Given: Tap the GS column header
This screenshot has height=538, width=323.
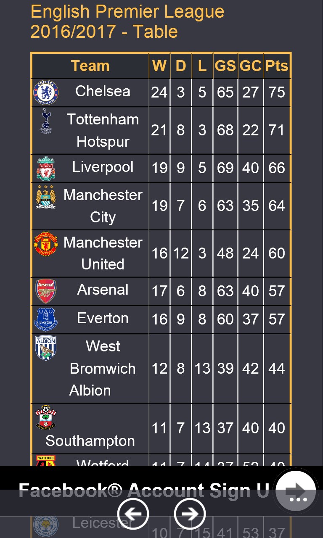Looking at the screenshot, I should point(225,66).
